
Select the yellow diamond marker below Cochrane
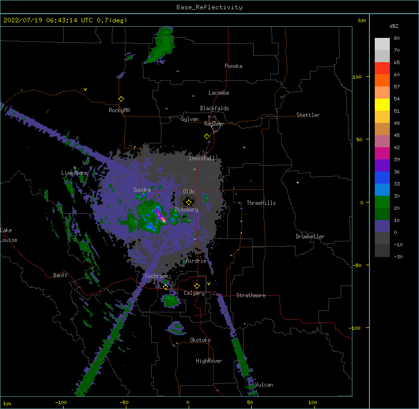point(165,287)
